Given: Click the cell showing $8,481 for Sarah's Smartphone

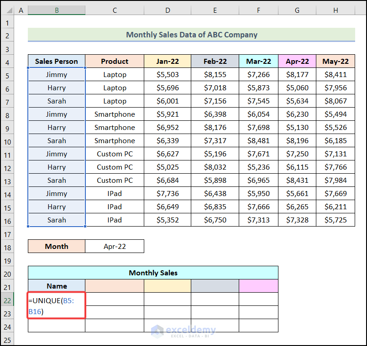Looking at the screenshot, I should (258, 140).
